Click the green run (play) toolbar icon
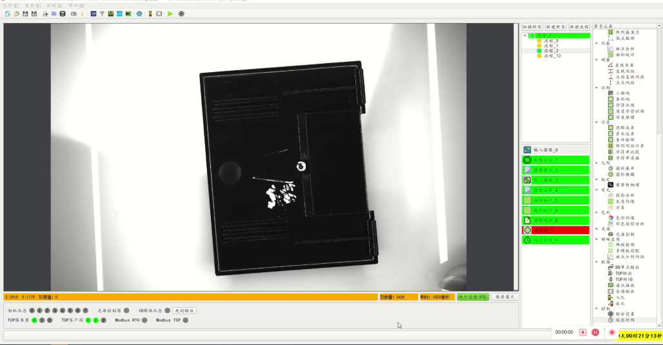Image resolution: width=663 pixels, height=345 pixels. [x=170, y=14]
